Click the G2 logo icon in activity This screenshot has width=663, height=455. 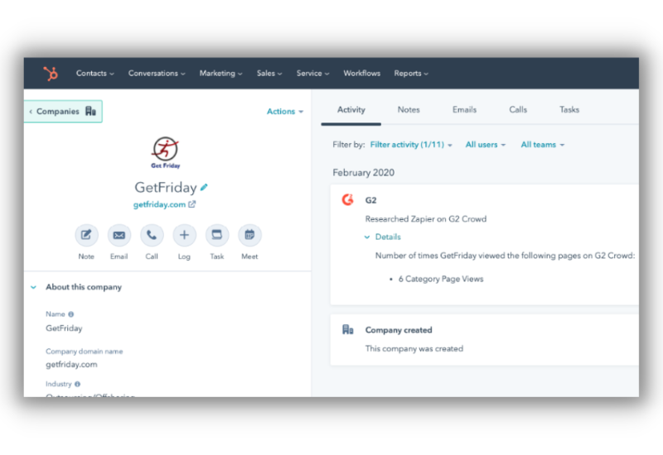tap(347, 199)
